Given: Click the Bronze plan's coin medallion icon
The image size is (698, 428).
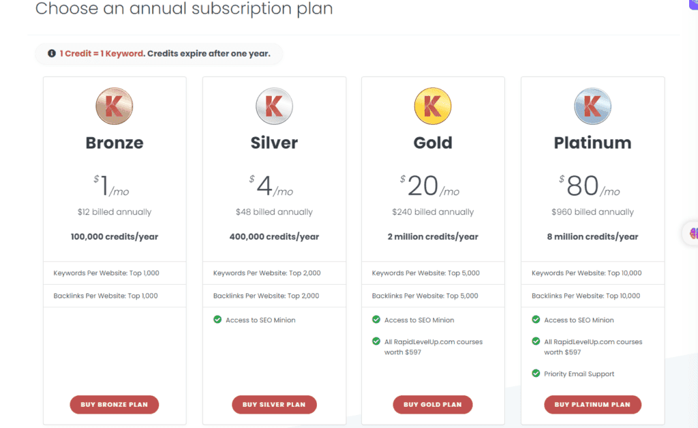Looking at the screenshot, I should point(114,106).
